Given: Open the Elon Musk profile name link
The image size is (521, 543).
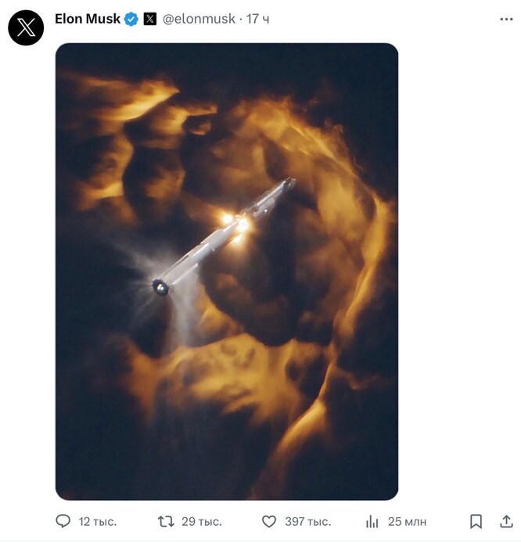Looking at the screenshot, I should (87, 19).
